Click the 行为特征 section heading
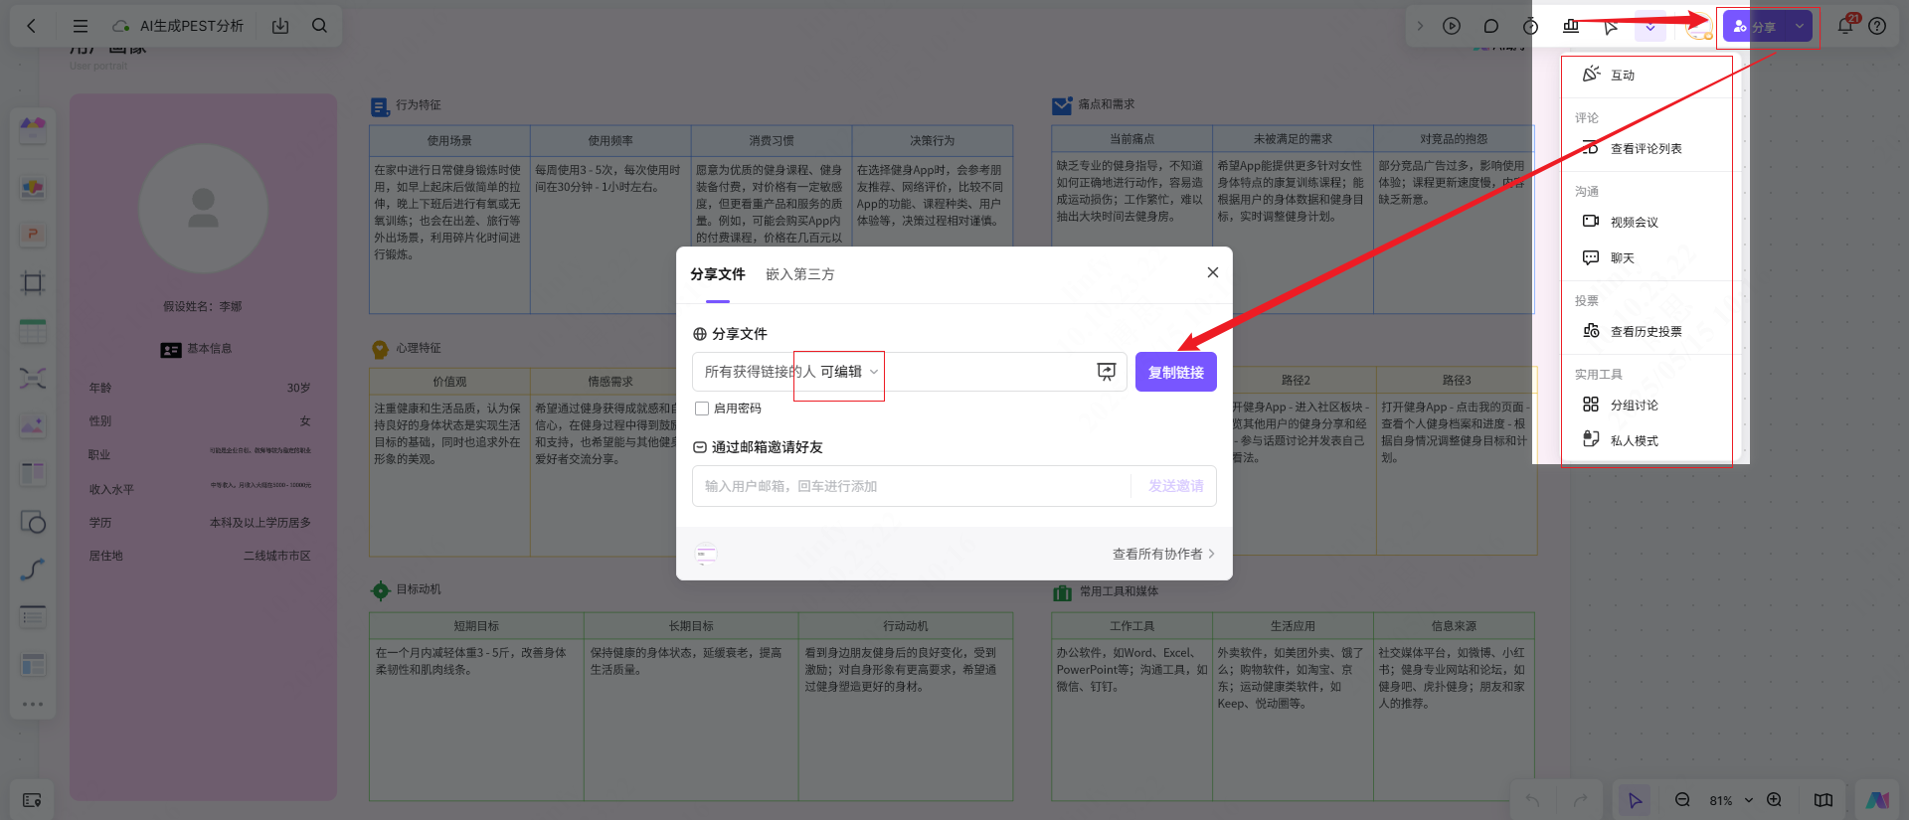The image size is (1909, 820). click(418, 104)
